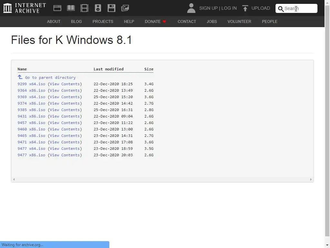Click the Size column header
Screen dimensions: 330x248
coord(149,69)
